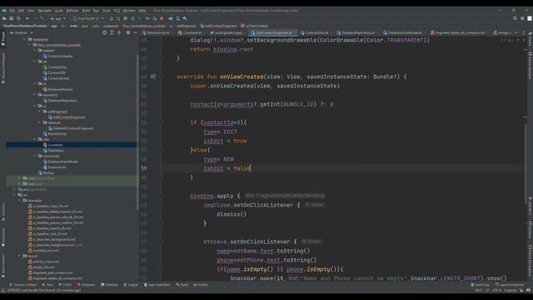Click toolbar search icon near device manager
This screenshot has width=533, height=300.
click(x=185, y=18)
